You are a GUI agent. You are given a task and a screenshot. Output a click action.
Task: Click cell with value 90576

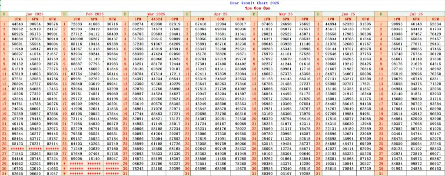pyautogui.click(x=52, y=24)
